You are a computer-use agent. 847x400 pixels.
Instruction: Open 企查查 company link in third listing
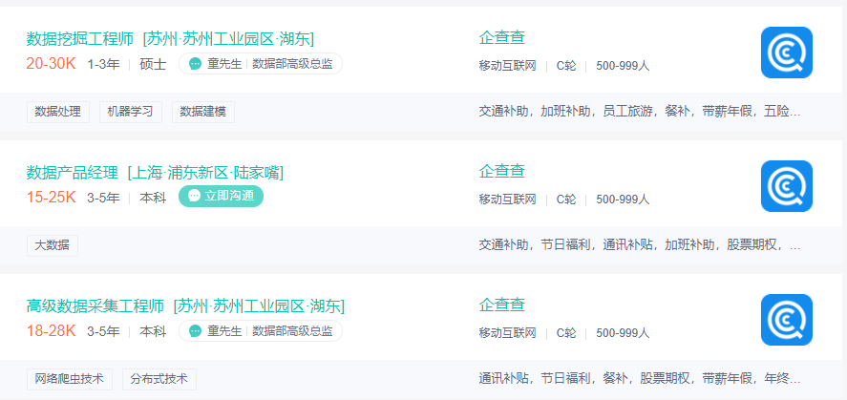coord(501,305)
